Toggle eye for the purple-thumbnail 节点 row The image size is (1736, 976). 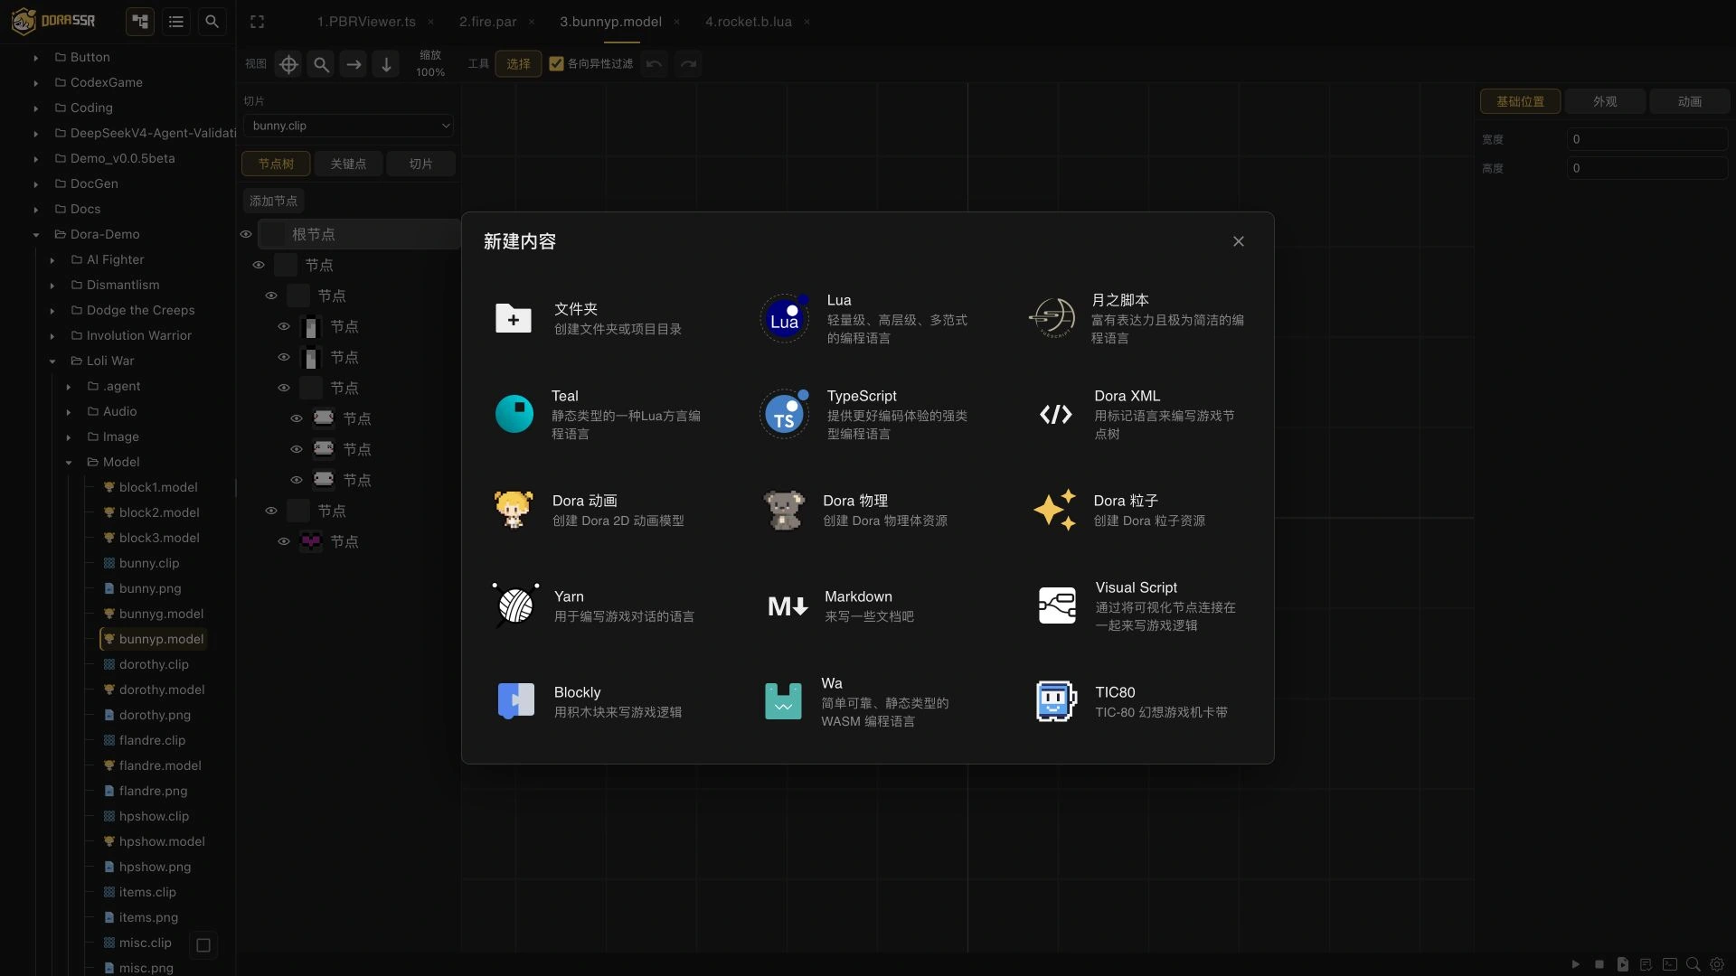point(284,541)
